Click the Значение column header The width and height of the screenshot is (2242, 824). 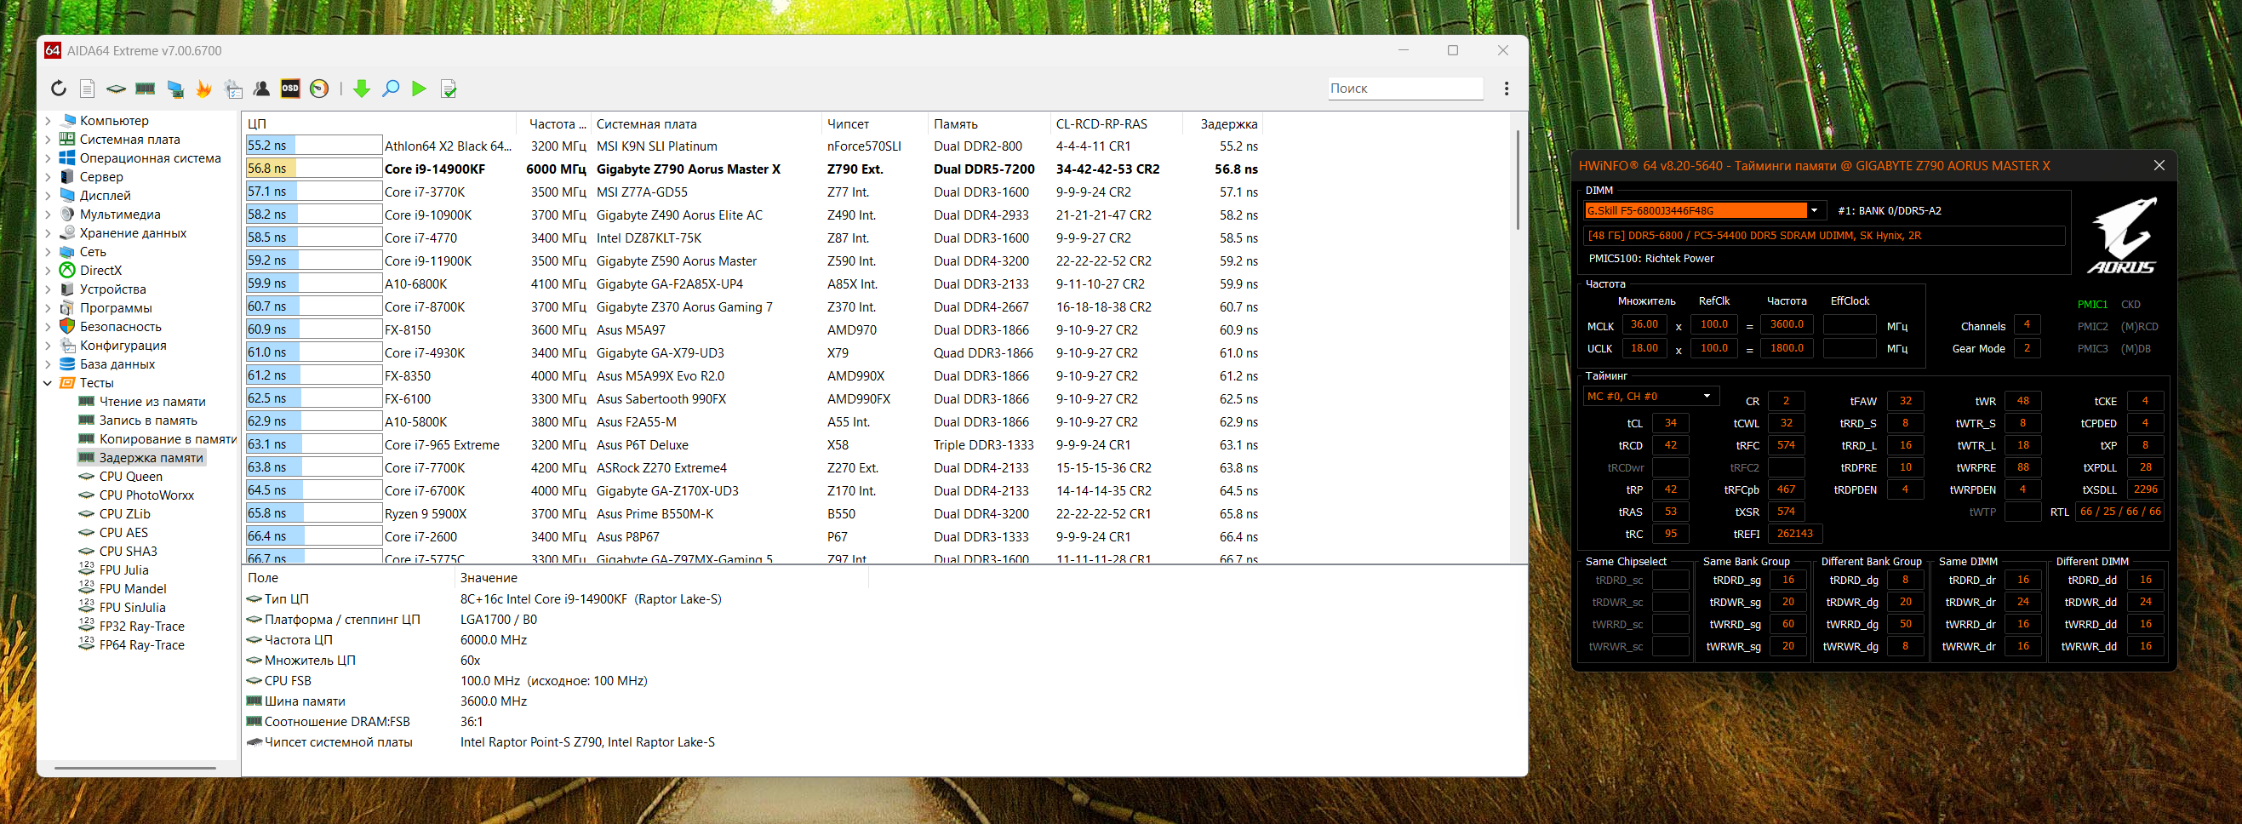point(661,578)
